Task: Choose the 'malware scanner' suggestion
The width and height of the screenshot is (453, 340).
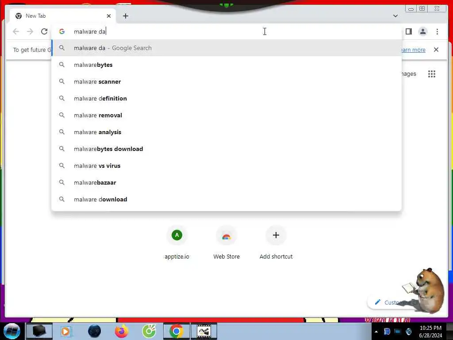Action: pos(226,81)
